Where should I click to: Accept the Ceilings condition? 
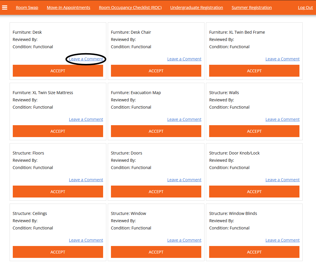(x=58, y=252)
